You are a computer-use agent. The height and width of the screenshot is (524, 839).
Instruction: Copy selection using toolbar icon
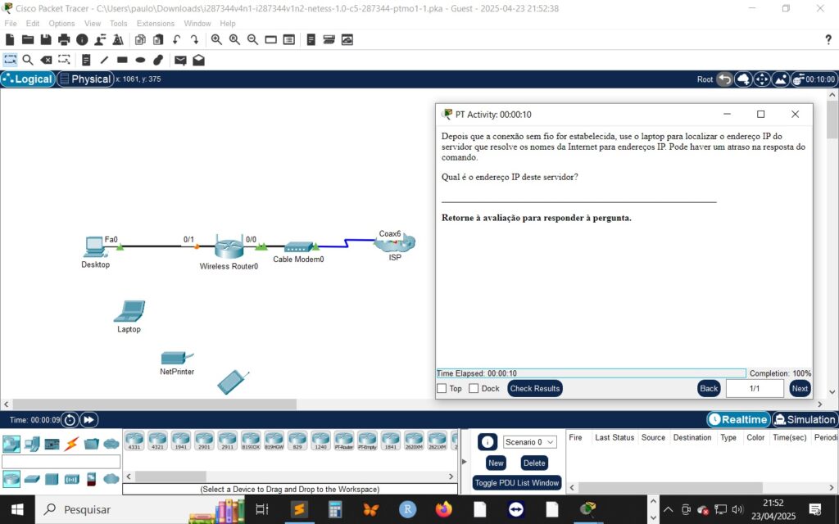click(140, 39)
